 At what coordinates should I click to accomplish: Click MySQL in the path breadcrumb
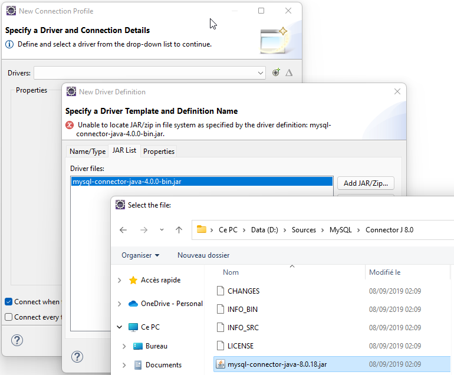pyautogui.click(x=340, y=230)
